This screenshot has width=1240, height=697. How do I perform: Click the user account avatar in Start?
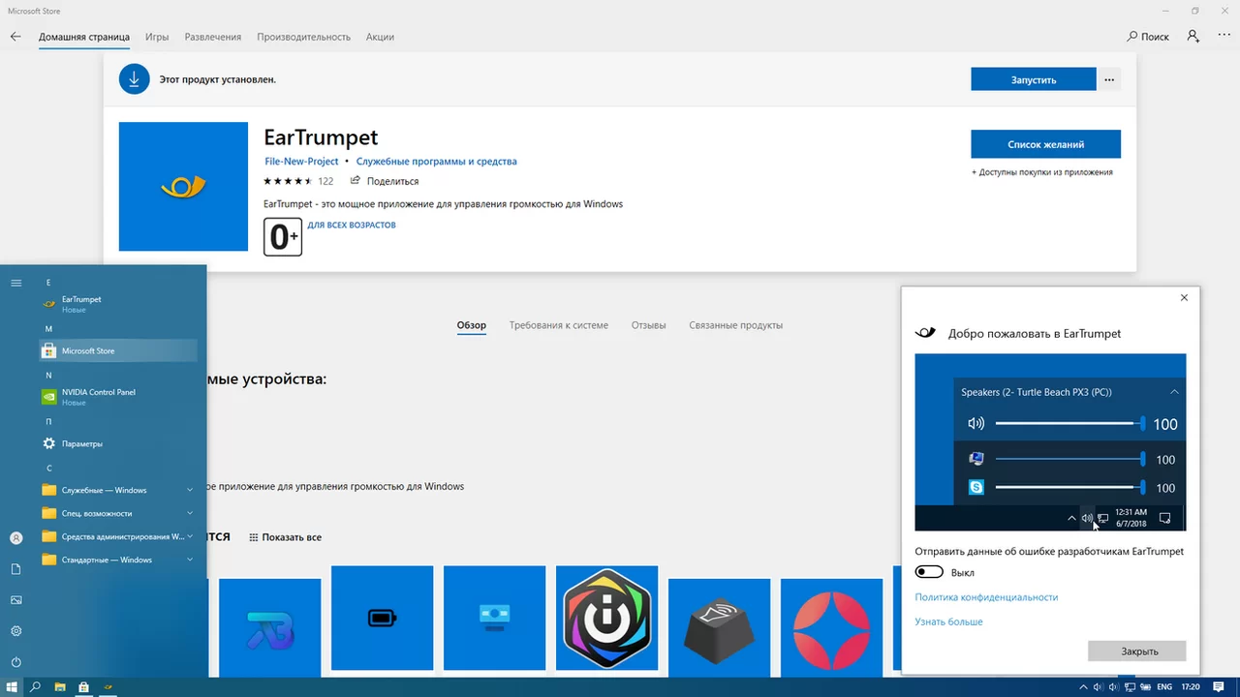click(x=15, y=538)
